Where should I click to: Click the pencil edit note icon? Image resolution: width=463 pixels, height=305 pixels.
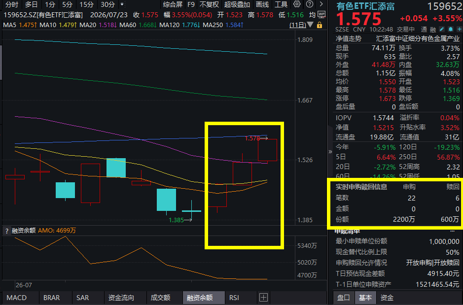442,29
